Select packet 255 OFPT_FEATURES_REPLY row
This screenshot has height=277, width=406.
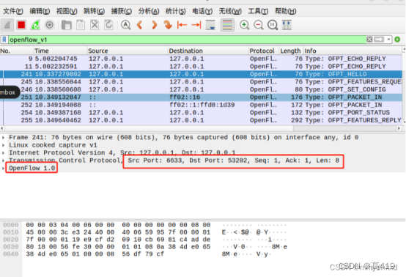(x=202, y=120)
